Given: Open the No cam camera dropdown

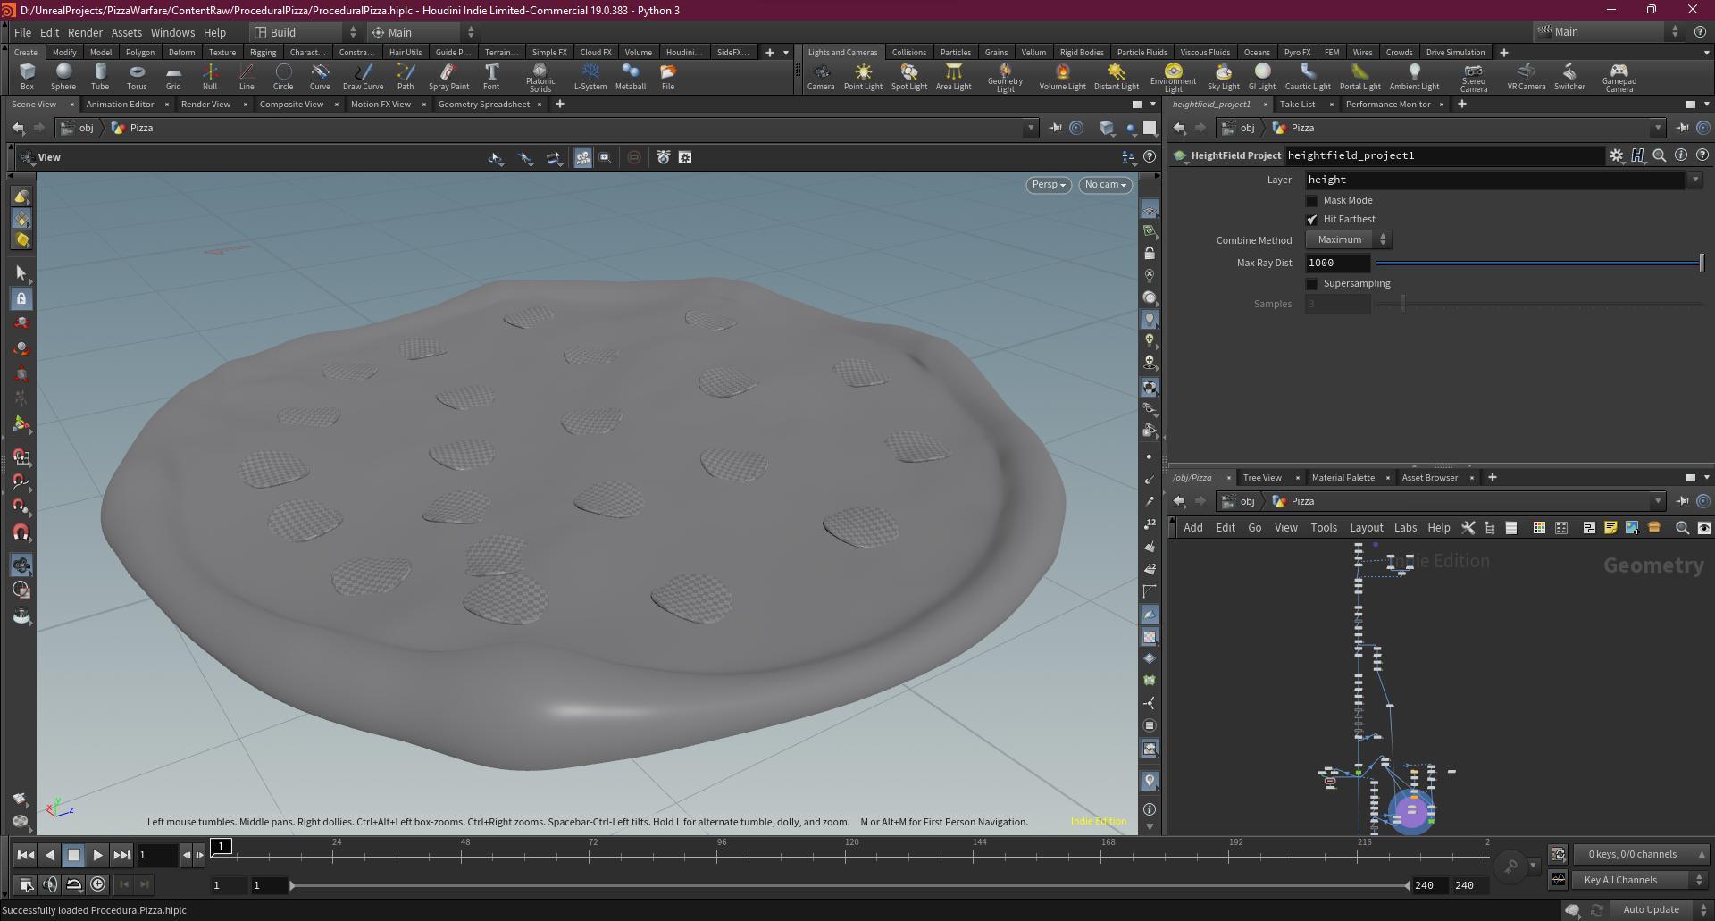Looking at the screenshot, I should click(1105, 185).
